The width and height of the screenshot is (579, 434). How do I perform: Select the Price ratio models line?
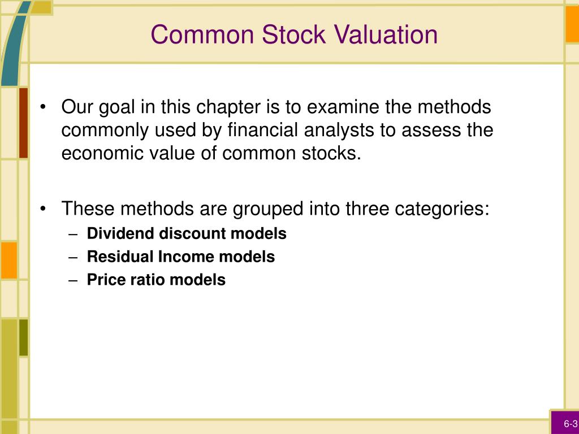pyautogui.click(x=156, y=279)
